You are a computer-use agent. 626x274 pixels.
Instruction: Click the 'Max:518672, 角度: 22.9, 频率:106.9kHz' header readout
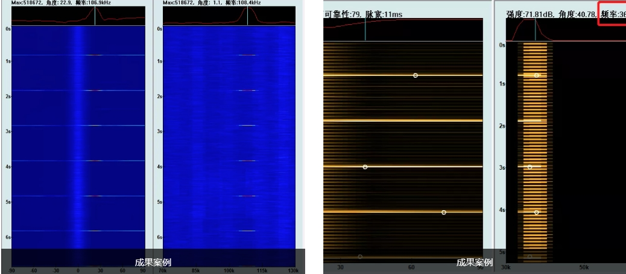pyautogui.click(x=61, y=3)
